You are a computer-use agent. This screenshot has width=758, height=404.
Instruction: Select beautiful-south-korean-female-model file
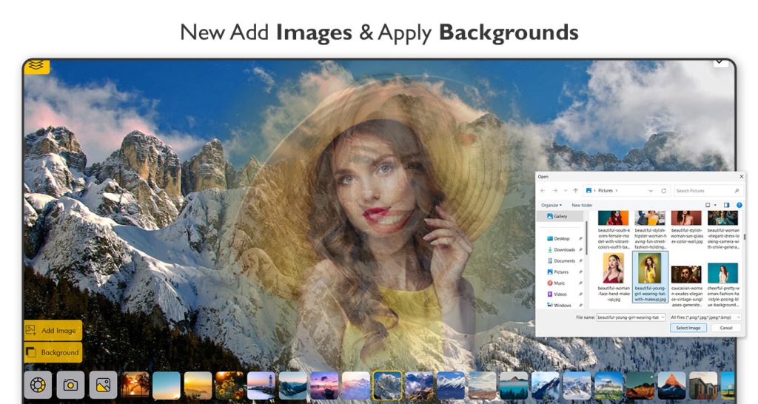[614, 231]
